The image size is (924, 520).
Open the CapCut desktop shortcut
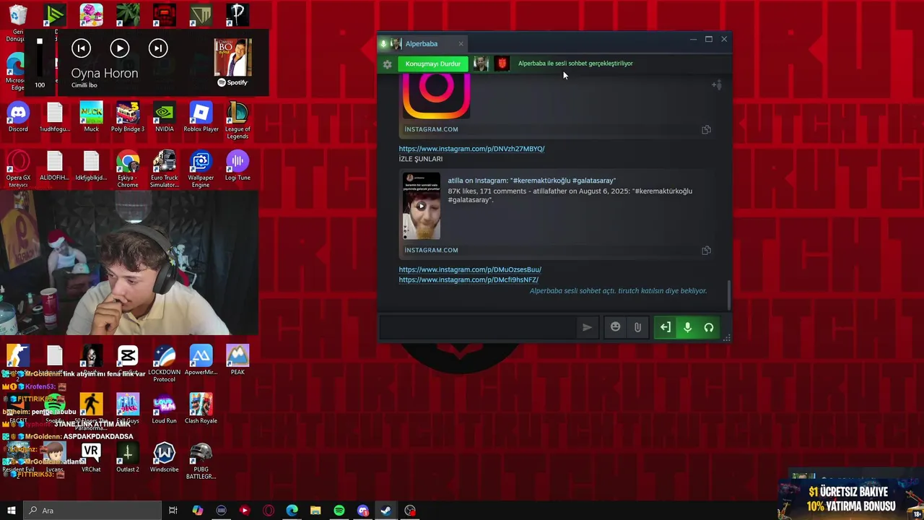(128, 360)
